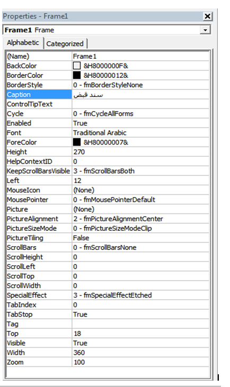Select the ScrollBars property label
This screenshot has width=230, height=387.
22,247
